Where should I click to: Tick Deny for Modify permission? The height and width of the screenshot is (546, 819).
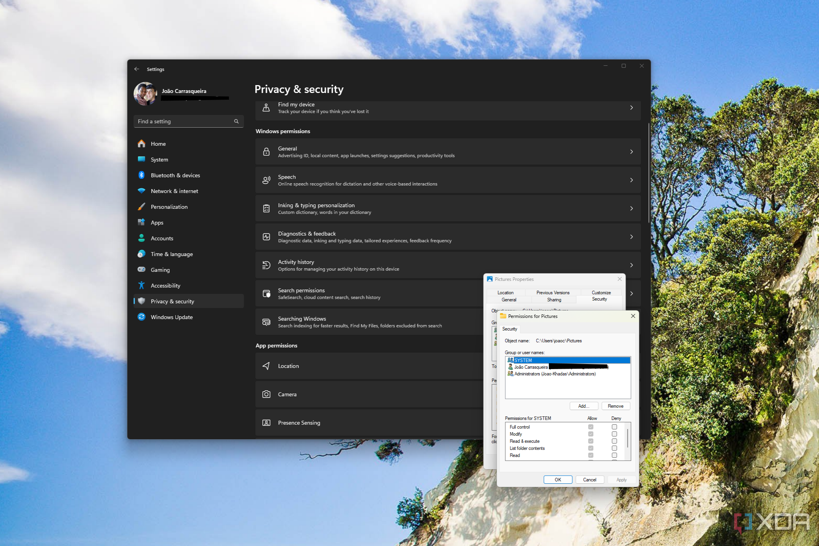[614, 434]
